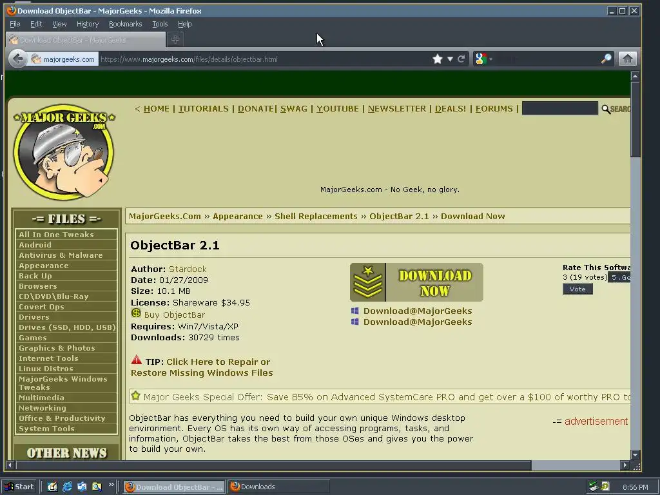The image size is (660, 495).
Task: Click the magnifier icon in the search box
Action: (606, 59)
